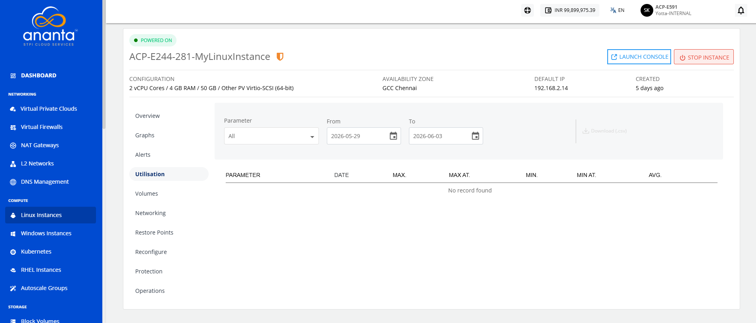Image resolution: width=756 pixels, height=323 pixels.
Task: Click the wallet balance INR 99,899,975.39
Action: tap(570, 10)
